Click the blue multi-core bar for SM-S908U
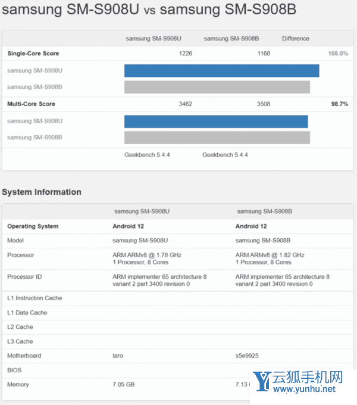The height and width of the screenshot is (405, 357). (216, 121)
